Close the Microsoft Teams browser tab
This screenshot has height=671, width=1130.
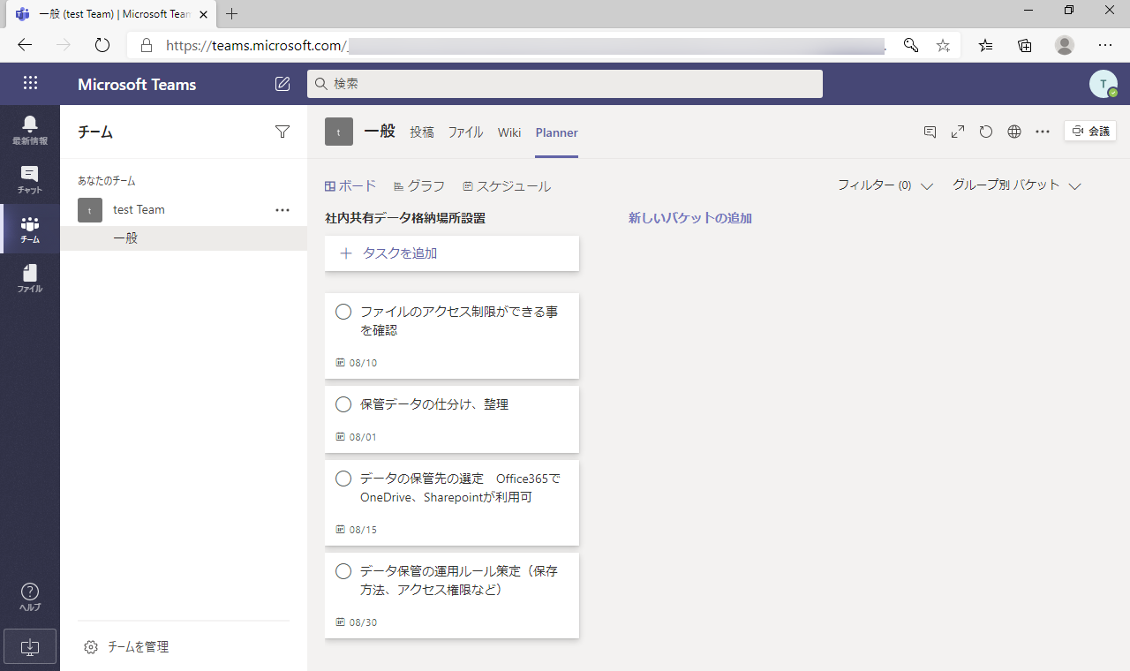pyautogui.click(x=203, y=14)
